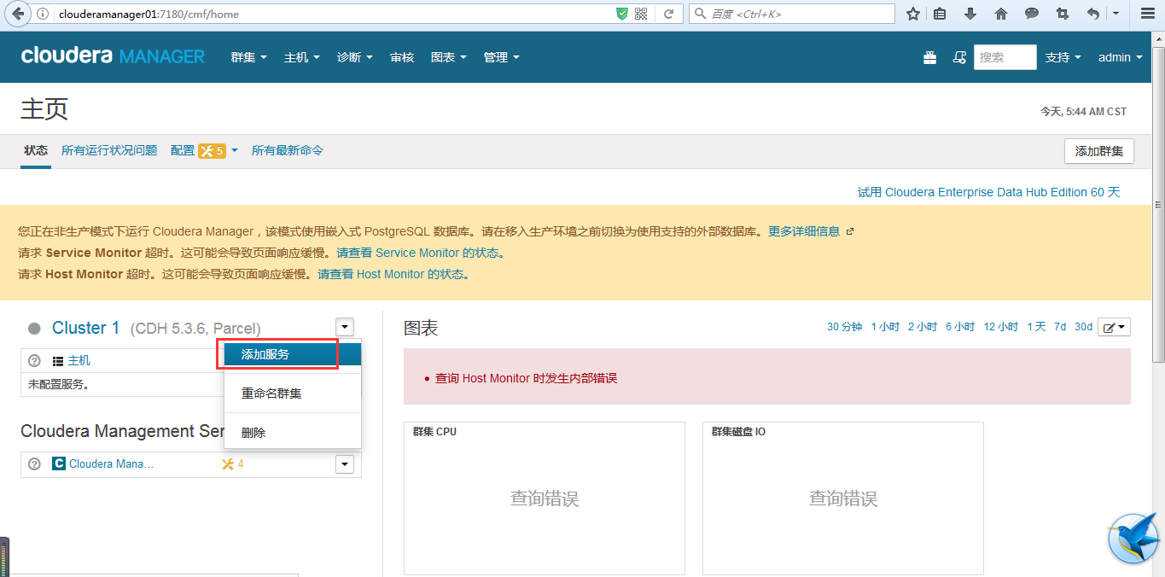Go back with the browser back arrow
1165x577 pixels.
18,14
